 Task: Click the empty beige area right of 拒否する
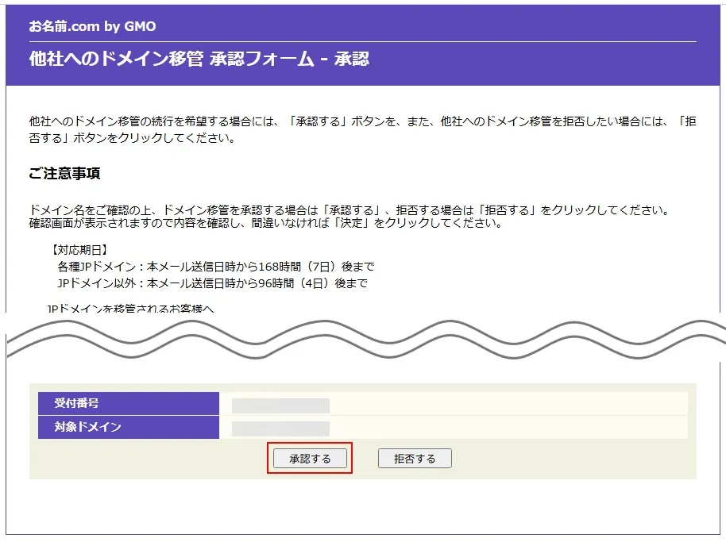(572, 459)
